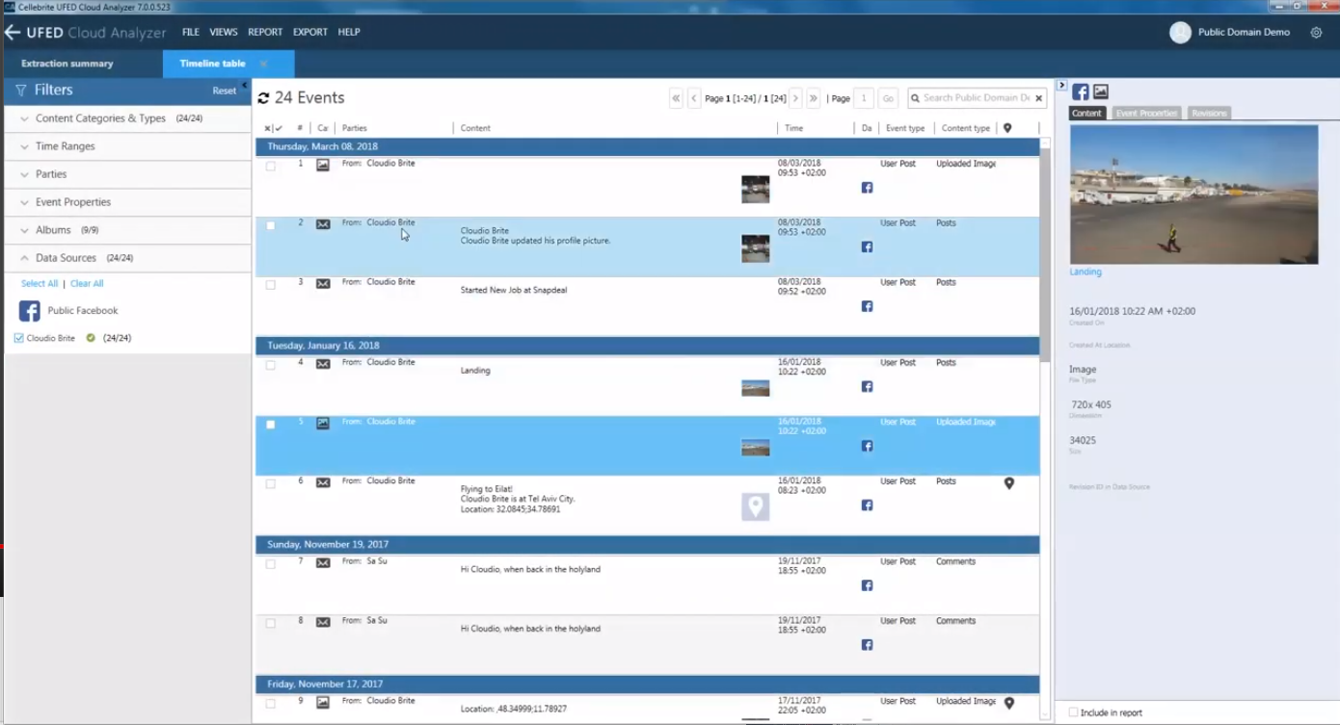The height and width of the screenshot is (725, 1340).
Task: Open the REPORT menu
Action: 265,33
